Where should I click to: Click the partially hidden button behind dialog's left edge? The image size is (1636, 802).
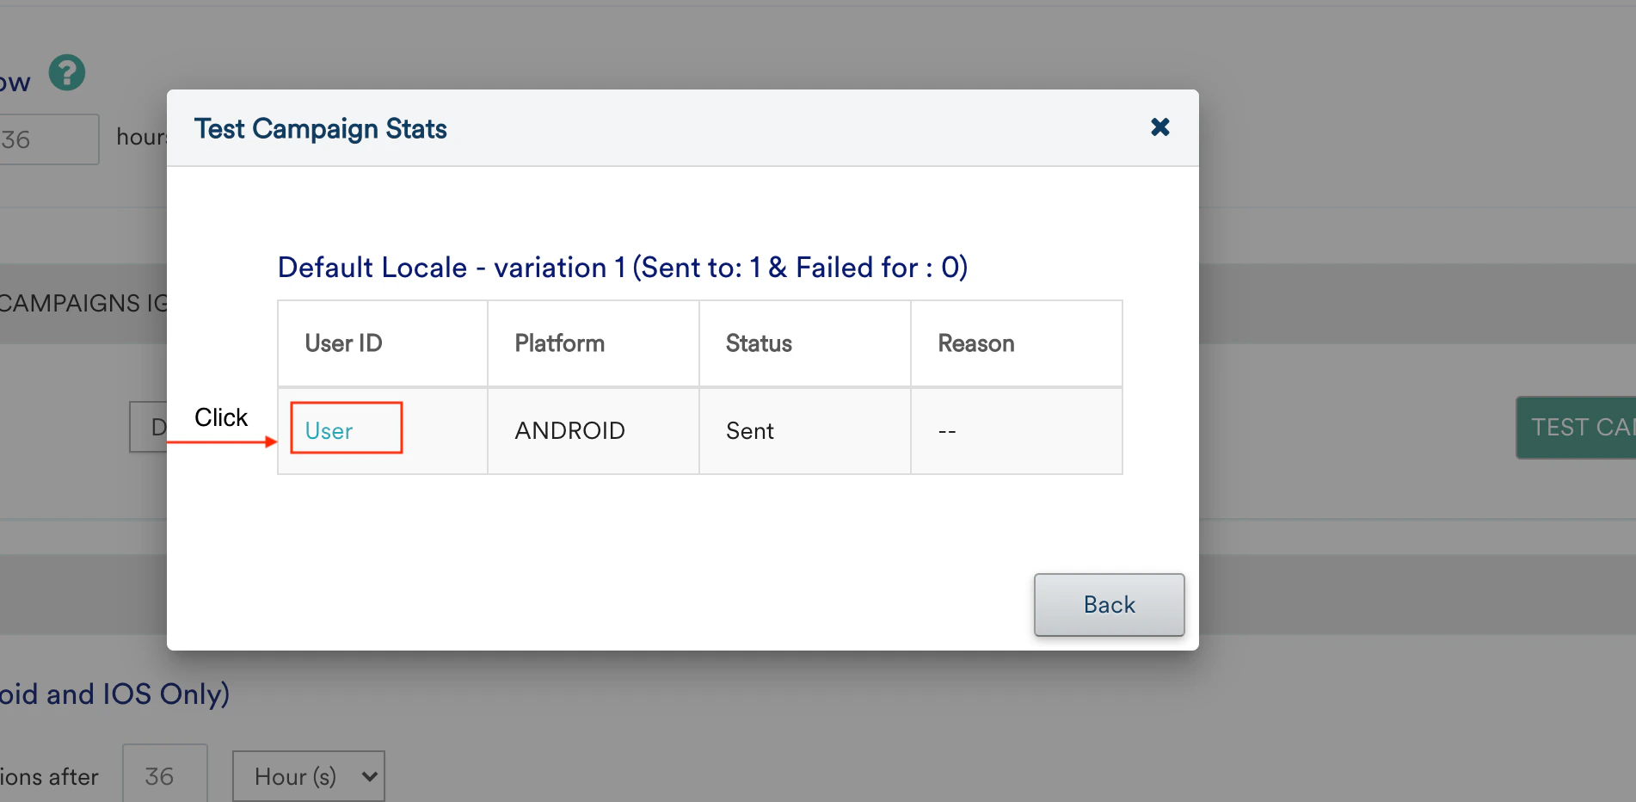point(148,427)
